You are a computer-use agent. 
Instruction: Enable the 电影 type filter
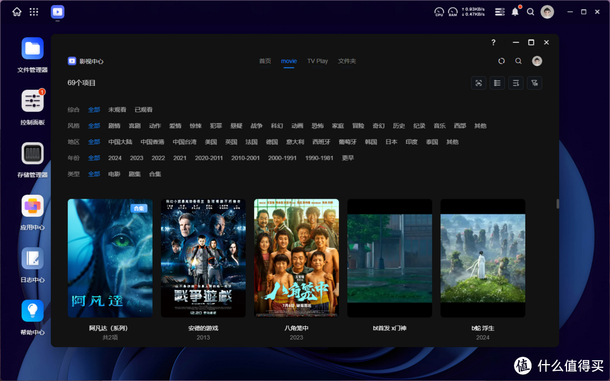click(x=114, y=174)
